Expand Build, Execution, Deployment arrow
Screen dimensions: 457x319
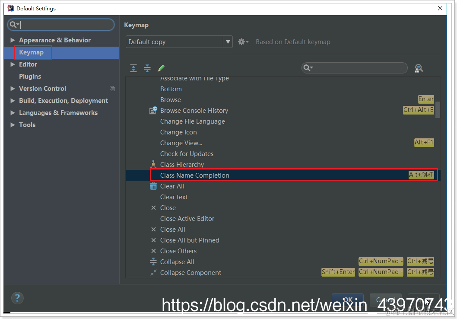pos(13,101)
